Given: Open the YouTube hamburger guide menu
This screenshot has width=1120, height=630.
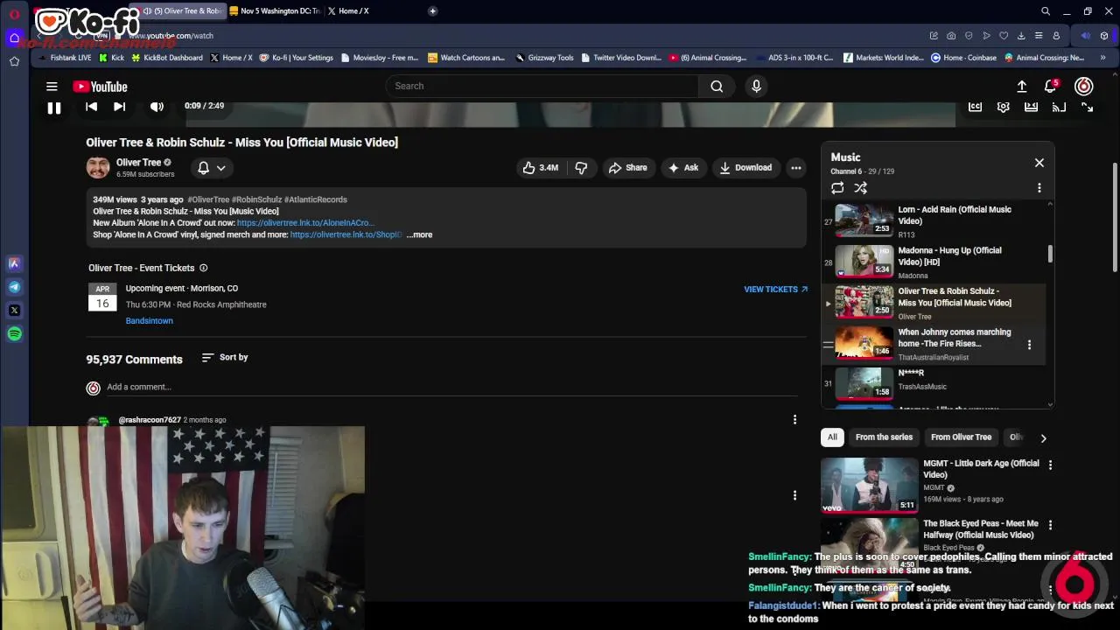Looking at the screenshot, I should 52,86.
